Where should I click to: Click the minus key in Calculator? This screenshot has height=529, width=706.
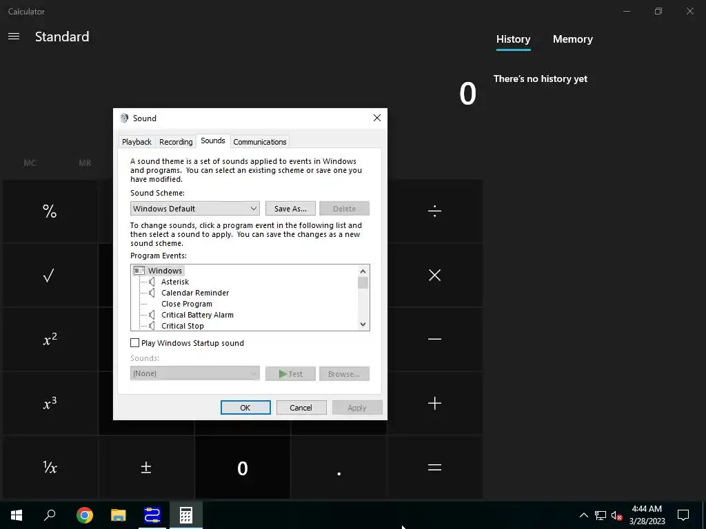(434, 339)
